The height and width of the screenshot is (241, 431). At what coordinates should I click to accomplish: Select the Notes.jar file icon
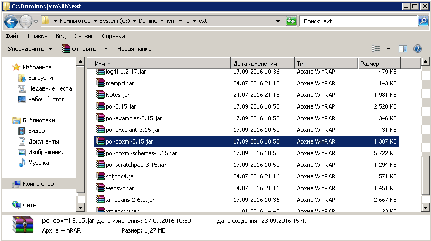[101, 95]
